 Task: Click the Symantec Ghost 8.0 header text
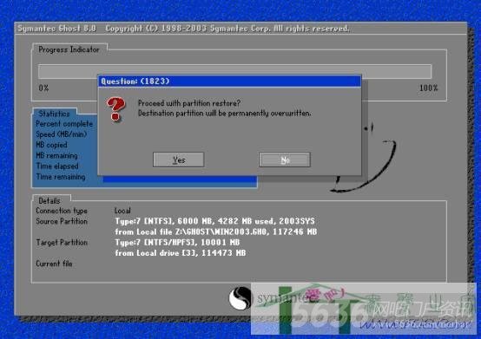pos(56,29)
